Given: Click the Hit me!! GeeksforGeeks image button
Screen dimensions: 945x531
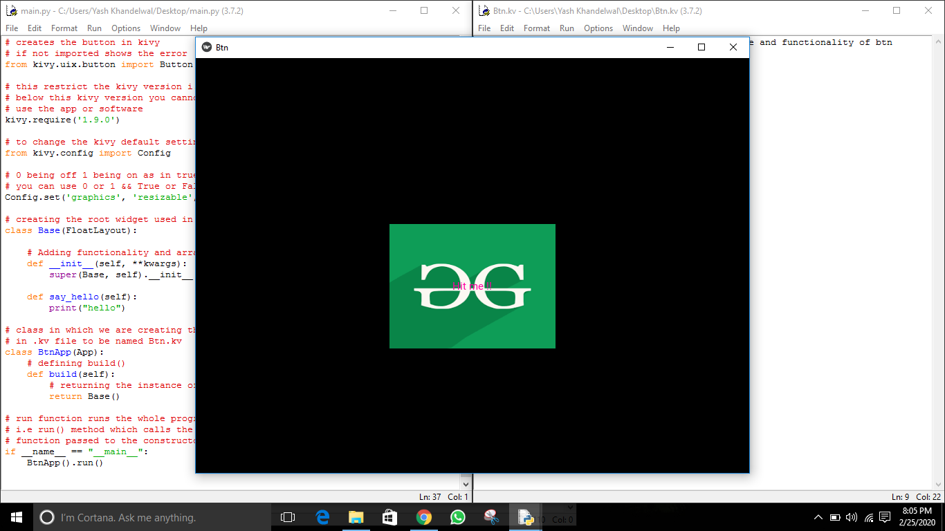Looking at the screenshot, I should click(x=472, y=286).
